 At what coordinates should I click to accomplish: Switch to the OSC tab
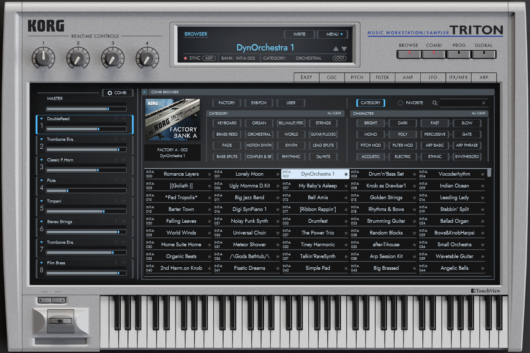(332, 77)
